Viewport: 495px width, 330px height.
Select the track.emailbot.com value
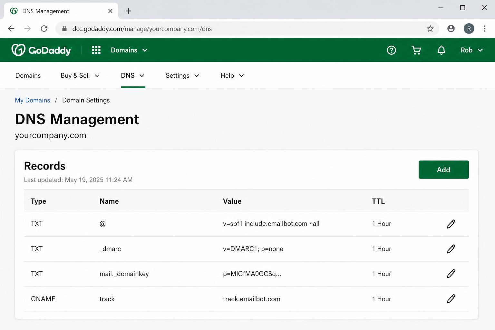252,299
